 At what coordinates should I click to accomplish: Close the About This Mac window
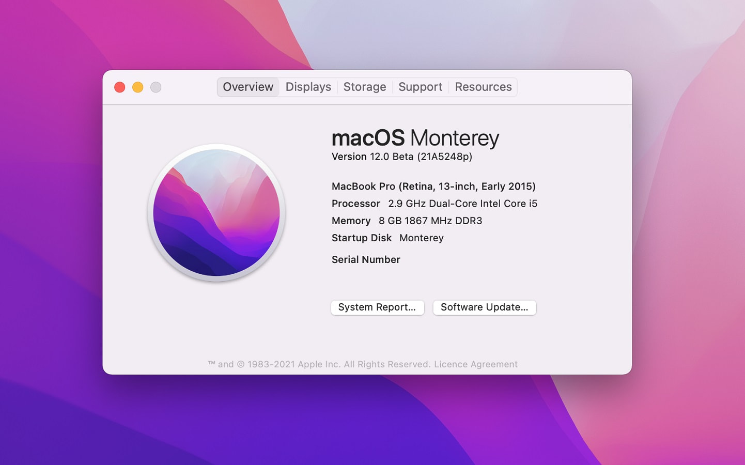click(x=120, y=87)
